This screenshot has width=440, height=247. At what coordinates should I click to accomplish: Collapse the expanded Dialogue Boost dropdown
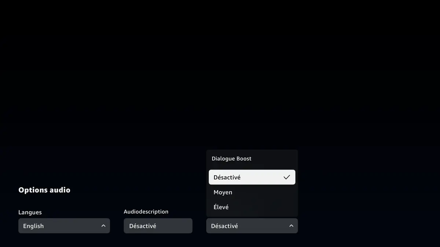pos(252,226)
